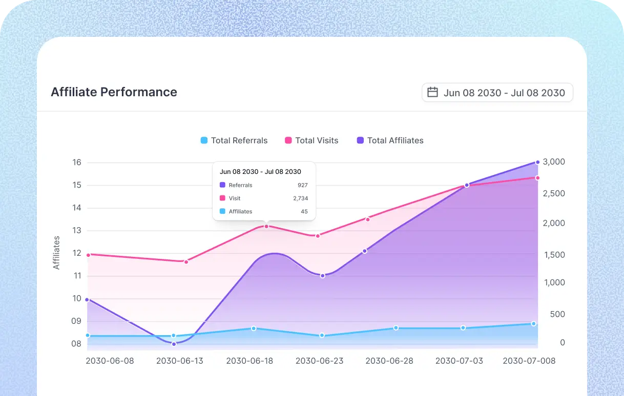Select the last blue Referrals data point
Image resolution: width=624 pixels, height=396 pixels.
(x=533, y=323)
